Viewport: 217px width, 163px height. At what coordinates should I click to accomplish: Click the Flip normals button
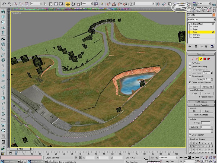(x=194, y=111)
